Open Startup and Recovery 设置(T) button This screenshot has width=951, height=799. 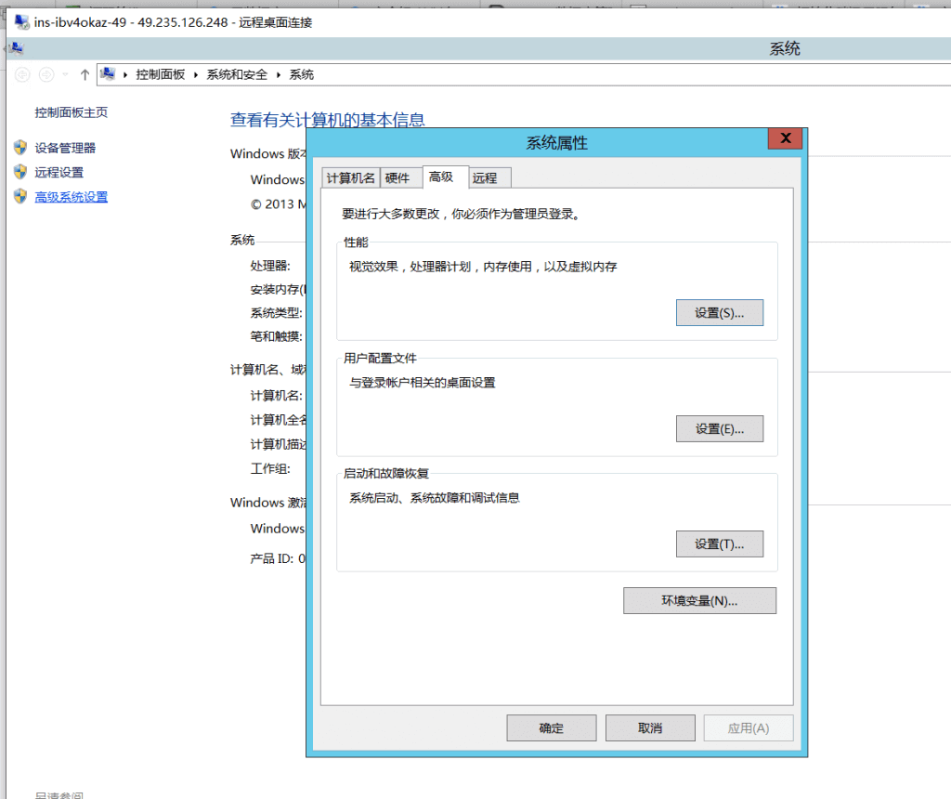[720, 544]
